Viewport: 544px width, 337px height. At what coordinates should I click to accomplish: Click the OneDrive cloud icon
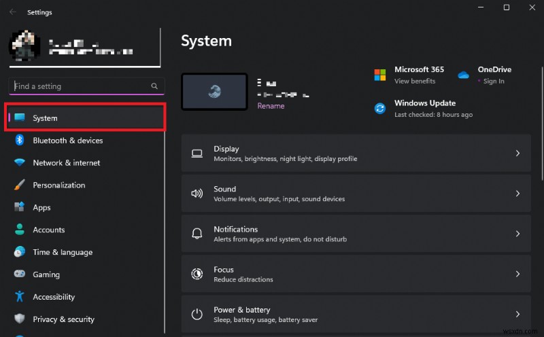coord(463,75)
